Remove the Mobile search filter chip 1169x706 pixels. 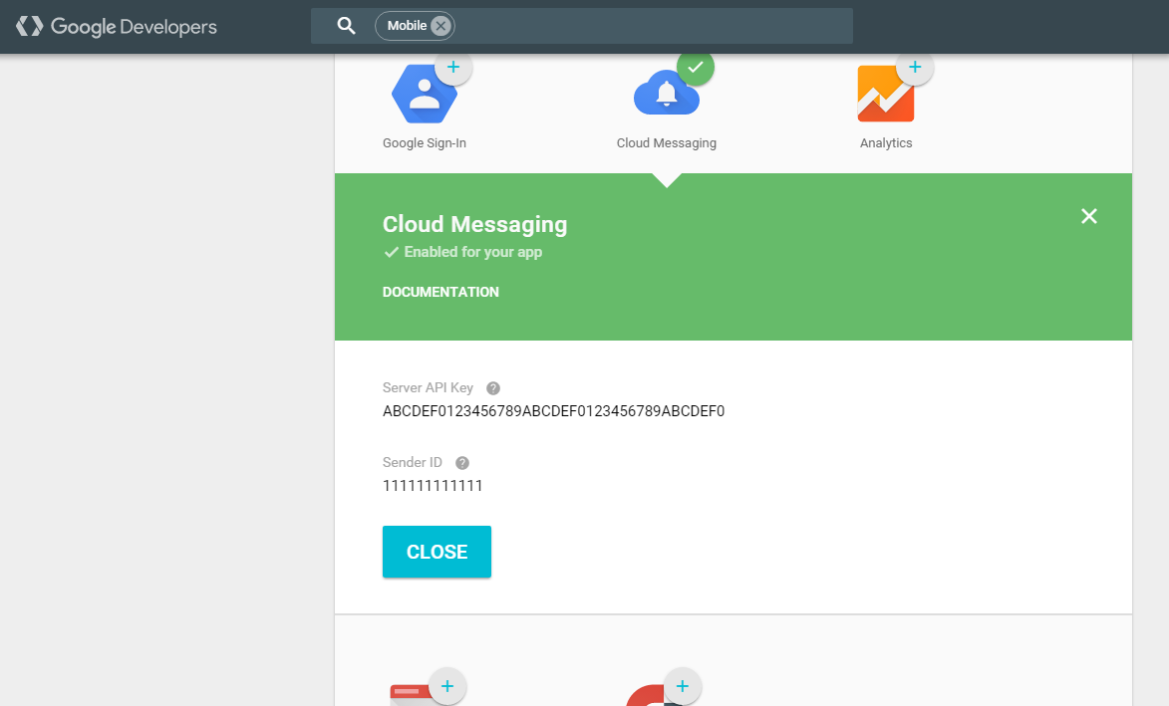click(440, 26)
